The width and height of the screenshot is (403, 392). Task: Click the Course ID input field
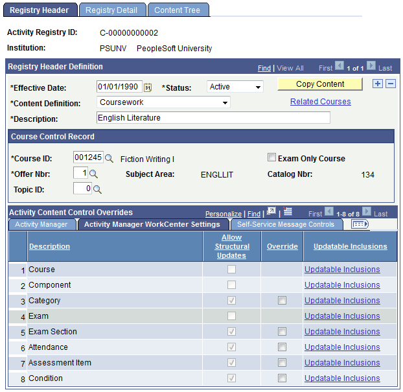88,157
